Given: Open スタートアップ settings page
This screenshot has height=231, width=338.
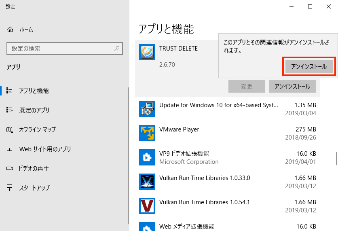Looking at the screenshot, I should (x=34, y=188).
